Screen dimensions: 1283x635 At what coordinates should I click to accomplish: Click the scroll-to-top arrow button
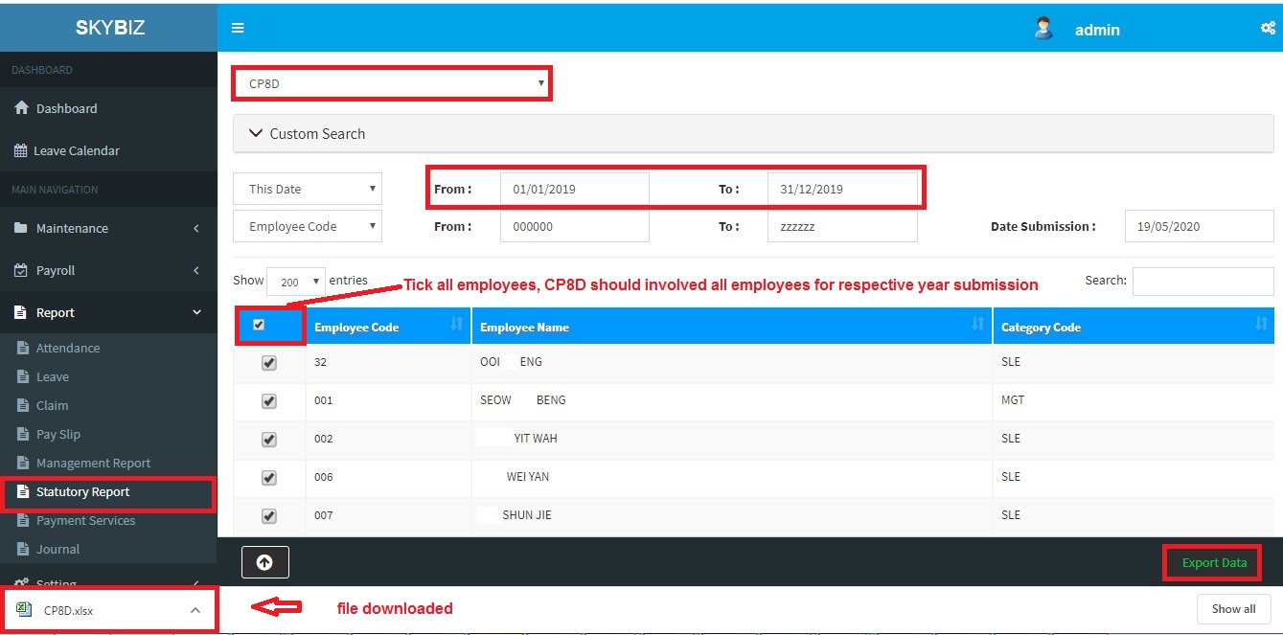point(264,563)
